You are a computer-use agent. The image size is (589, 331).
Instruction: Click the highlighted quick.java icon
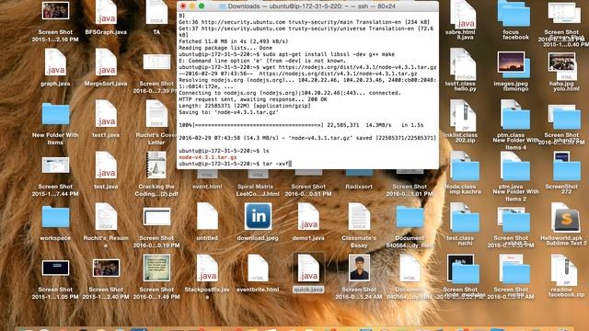pyautogui.click(x=308, y=268)
